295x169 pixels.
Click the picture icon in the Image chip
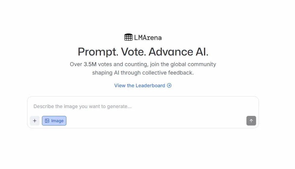(47, 121)
